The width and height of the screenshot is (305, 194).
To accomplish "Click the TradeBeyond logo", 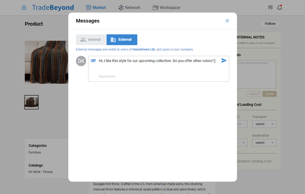I will pyautogui.click(x=53, y=7).
